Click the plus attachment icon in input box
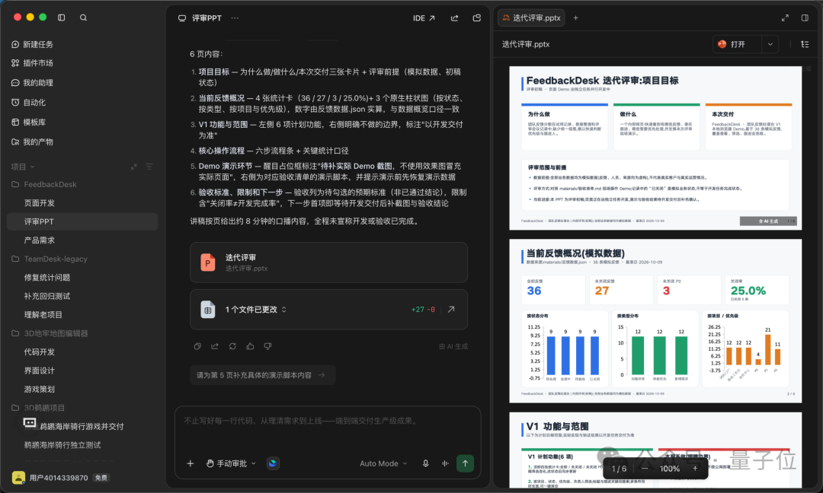The height and width of the screenshot is (493, 823). [191, 463]
